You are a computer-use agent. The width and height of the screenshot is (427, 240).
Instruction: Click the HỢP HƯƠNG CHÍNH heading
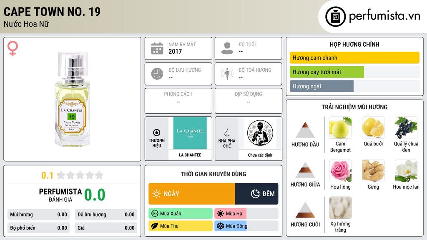coord(354,44)
